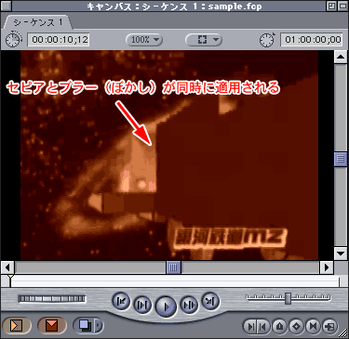The height and width of the screenshot is (339, 349).
Task: Select the シーケンス 1 tab
Action: [x=38, y=22]
